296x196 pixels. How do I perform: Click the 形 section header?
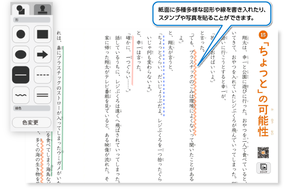(x=31, y=20)
